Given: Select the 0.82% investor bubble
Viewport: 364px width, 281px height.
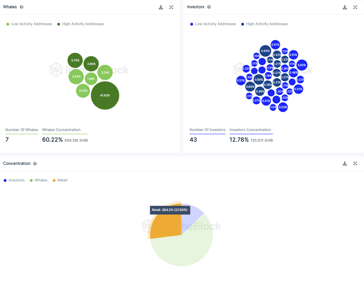Looking at the screenshot, I should coord(302,65).
